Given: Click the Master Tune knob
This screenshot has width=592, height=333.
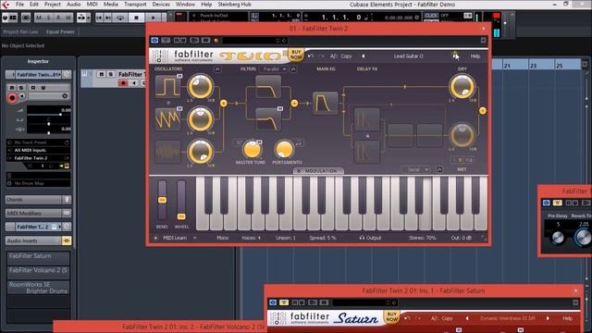Looking at the screenshot, I should pyautogui.click(x=252, y=149).
